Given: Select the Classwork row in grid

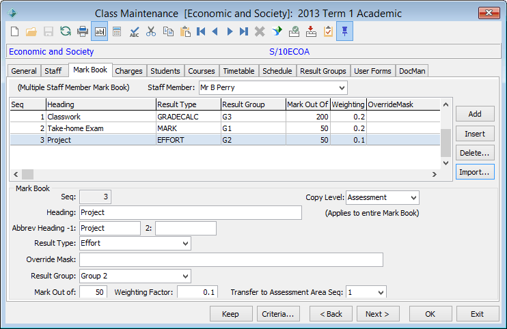Looking at the screenshot, I should tap(225, 117).
